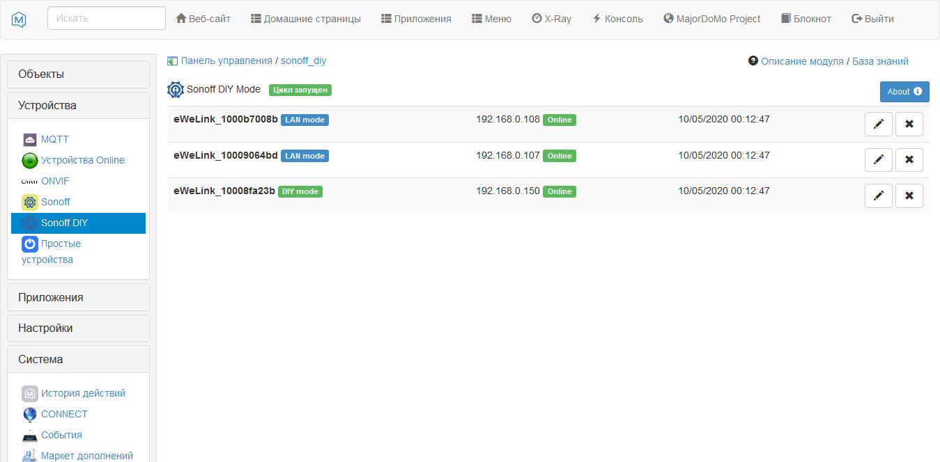The height and width of the screenshot is (462, 940).
Task: Click the Маркет дополнений icon
Action: point(30,456)
